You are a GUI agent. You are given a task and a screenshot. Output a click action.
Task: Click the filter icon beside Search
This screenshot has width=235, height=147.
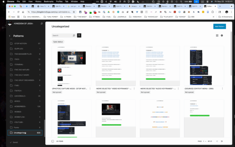(x=79, y=36)
